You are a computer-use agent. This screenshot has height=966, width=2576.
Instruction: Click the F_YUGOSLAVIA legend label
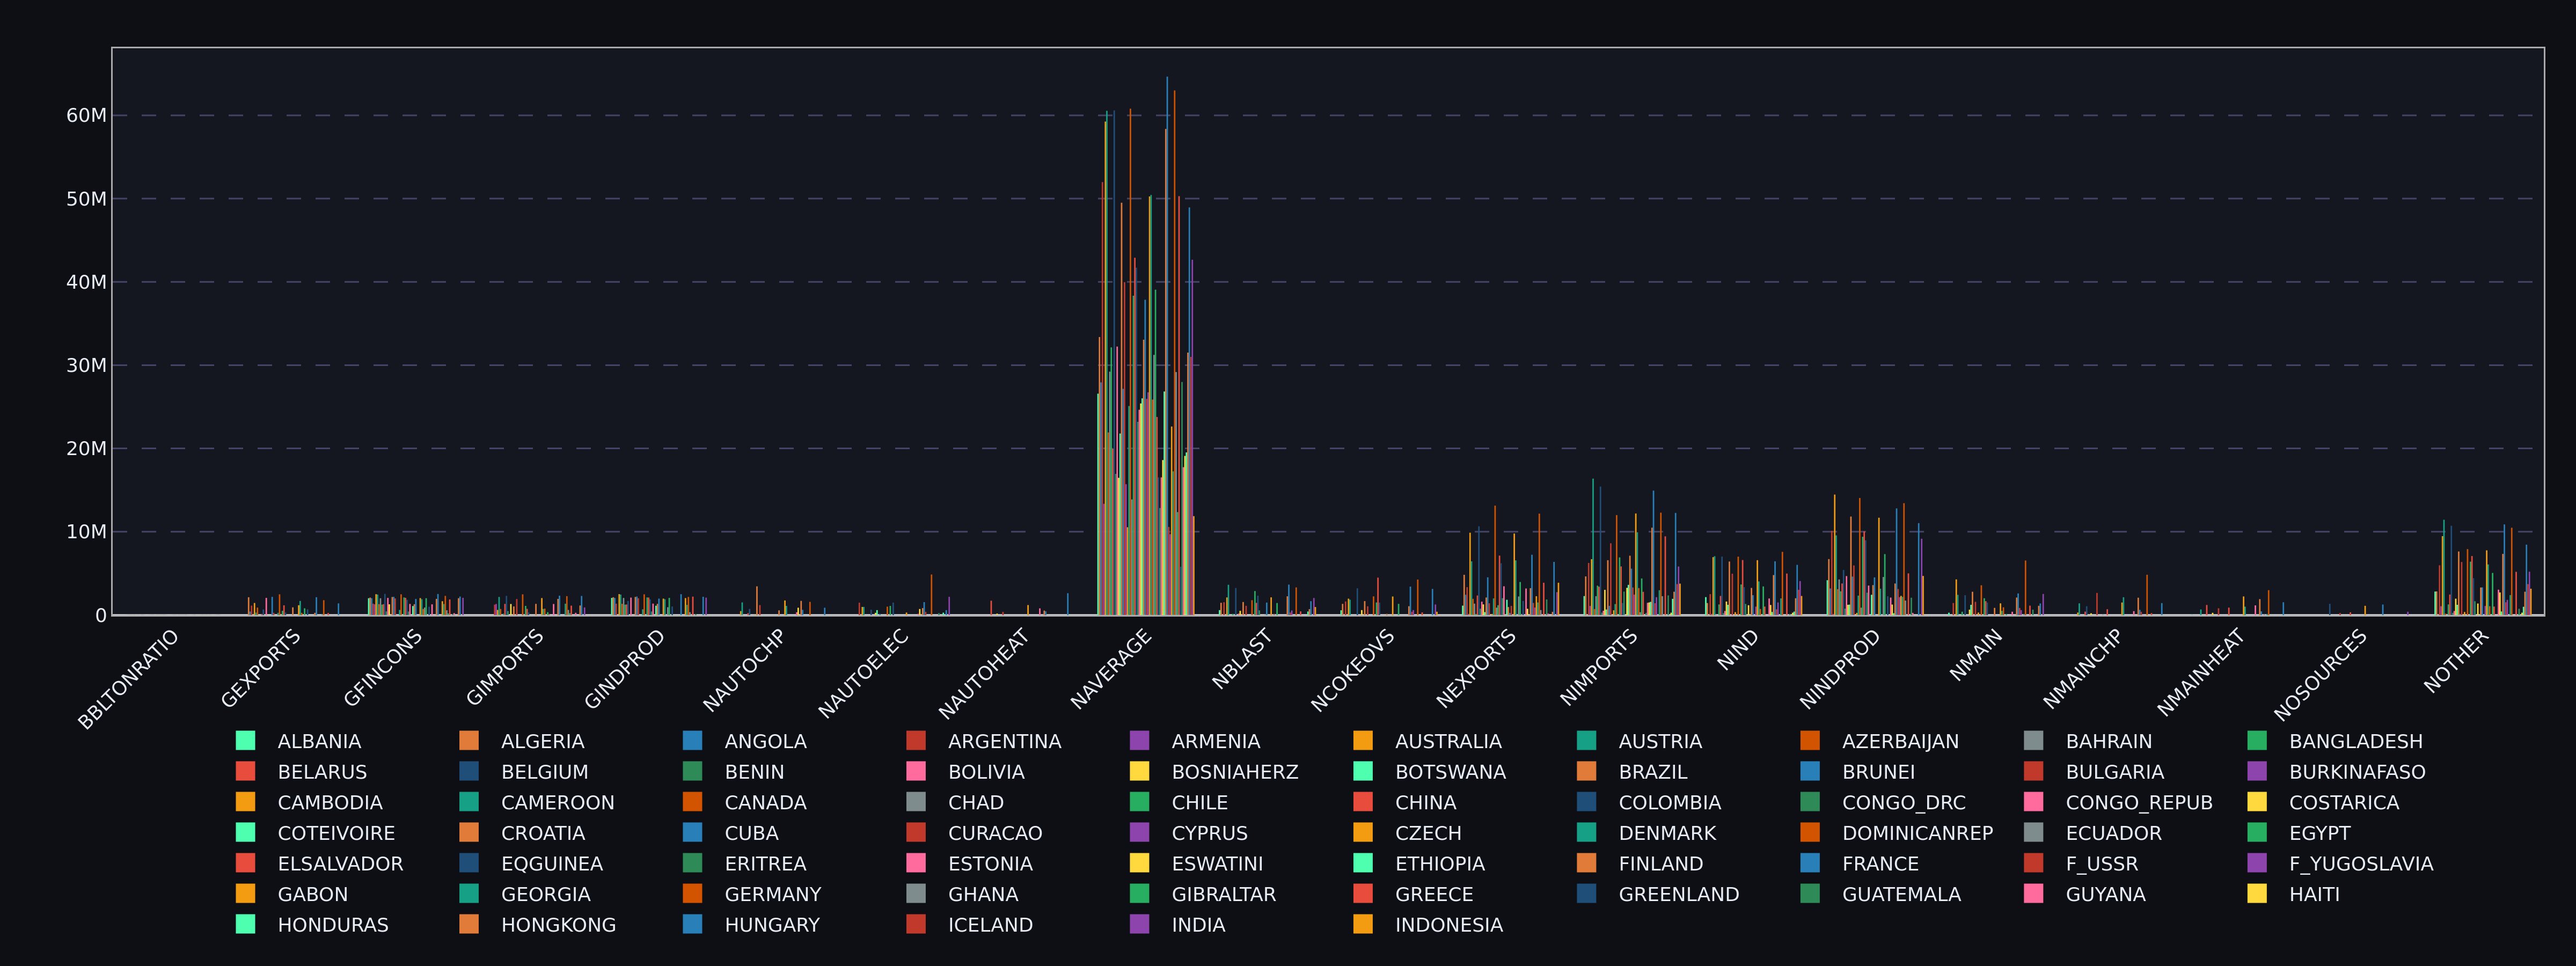click(x=2361, y=864)
